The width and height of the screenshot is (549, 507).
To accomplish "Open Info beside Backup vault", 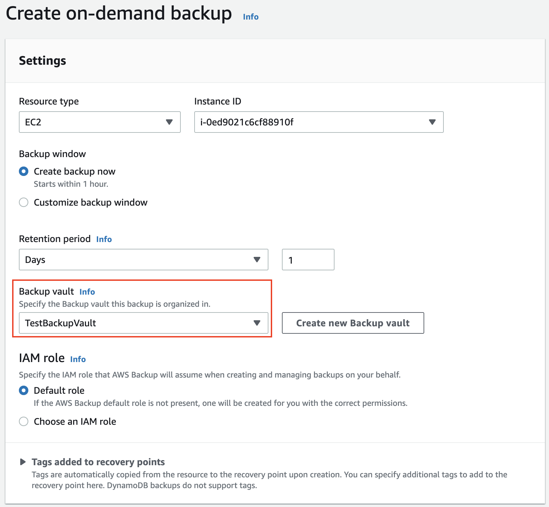I will pyautogui.click(x=87, y=292).
